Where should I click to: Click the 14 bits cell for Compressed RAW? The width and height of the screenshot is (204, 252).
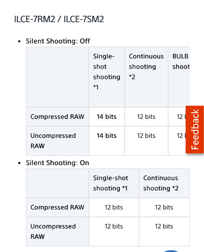coord(107,117)
